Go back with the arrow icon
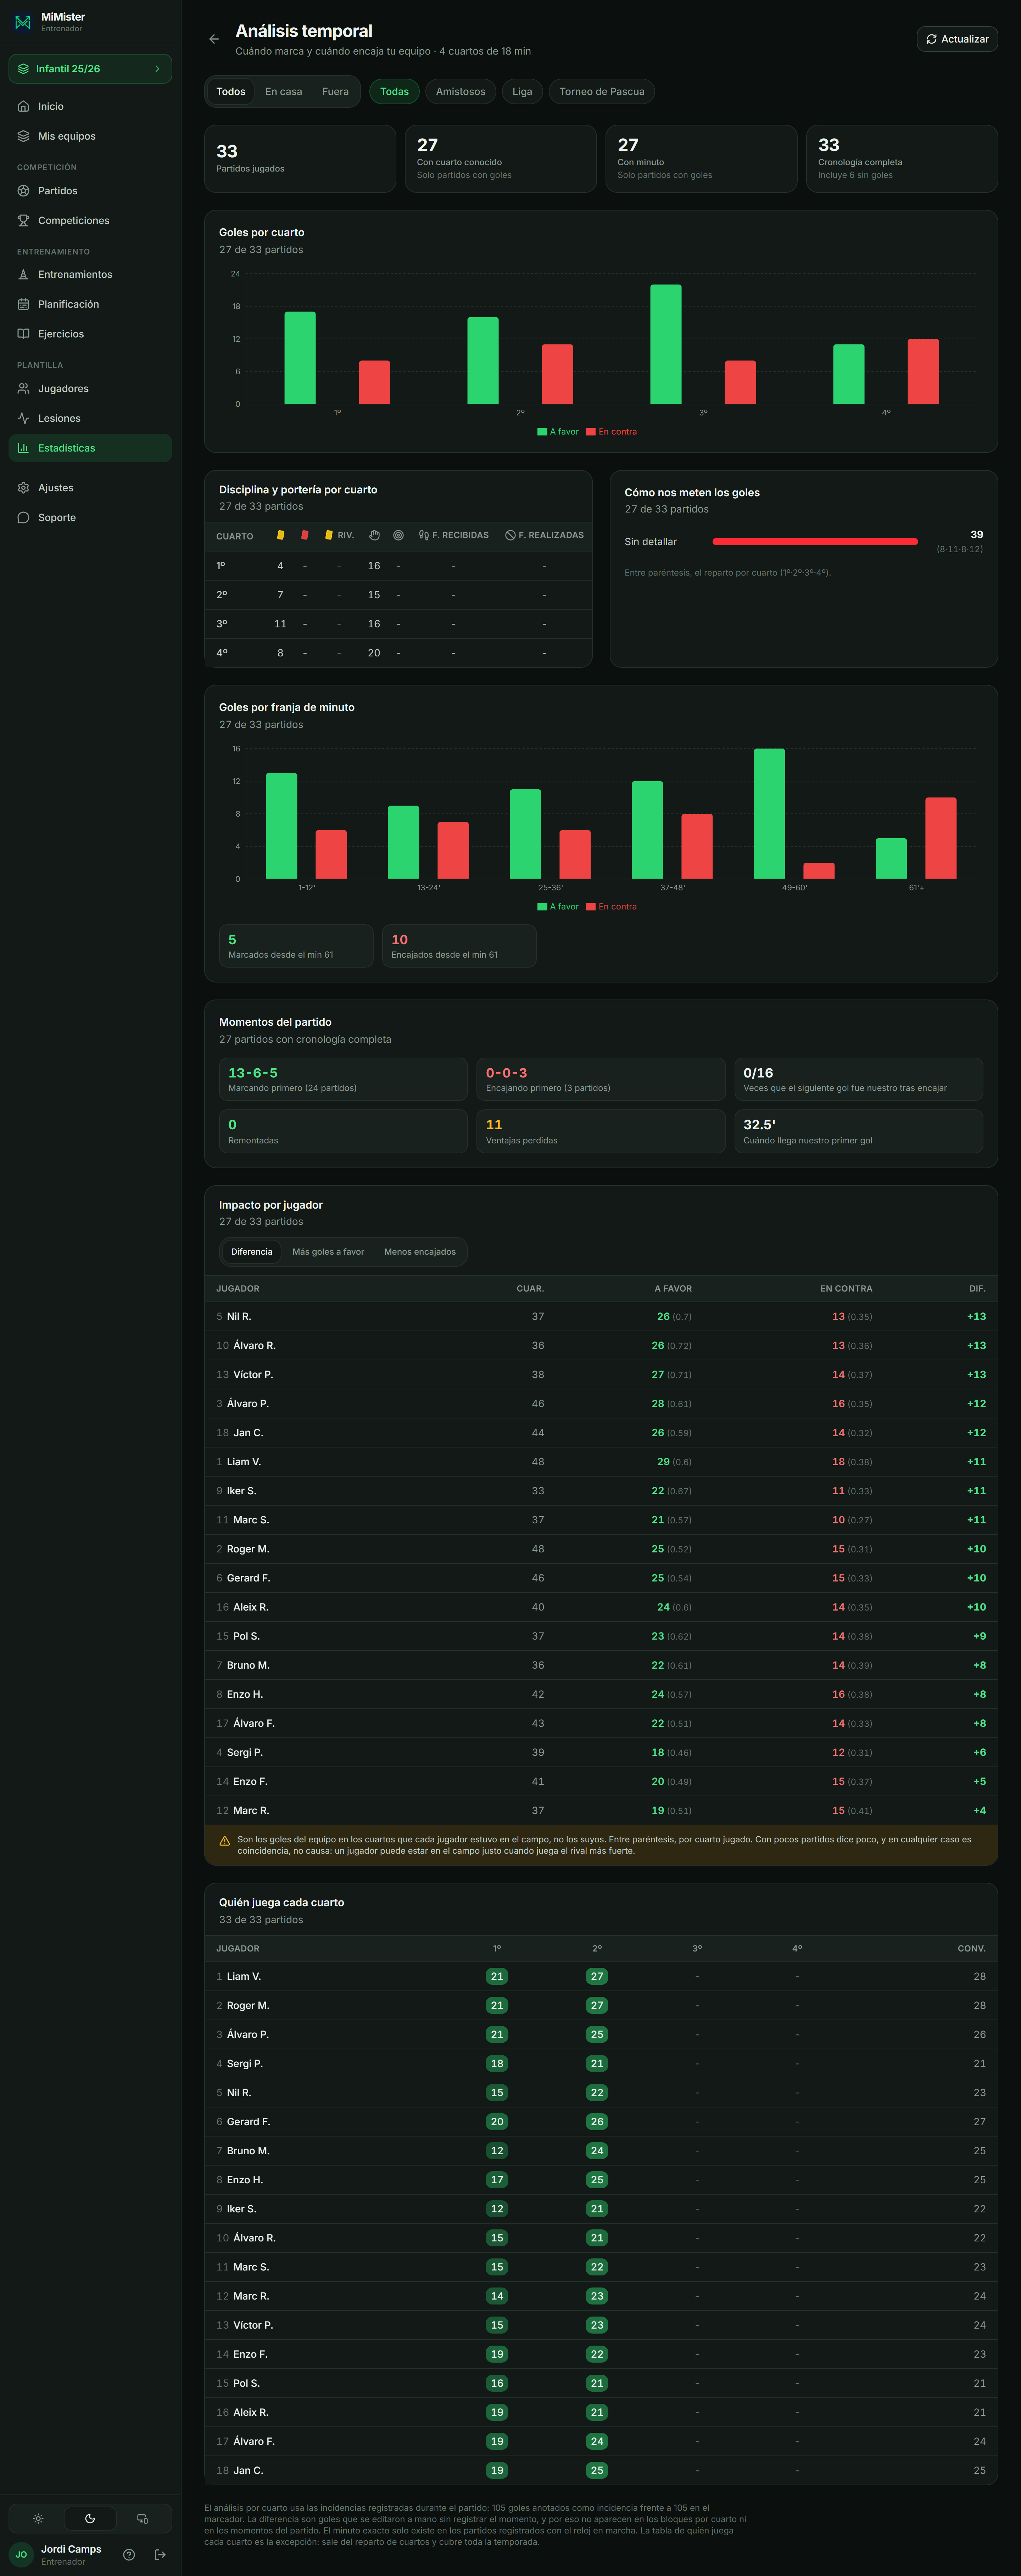The image size is (1021, 2576). [214, 39]
